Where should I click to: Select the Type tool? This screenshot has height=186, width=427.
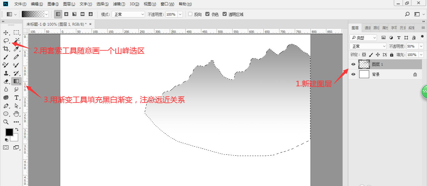click(x=16, y=98)
